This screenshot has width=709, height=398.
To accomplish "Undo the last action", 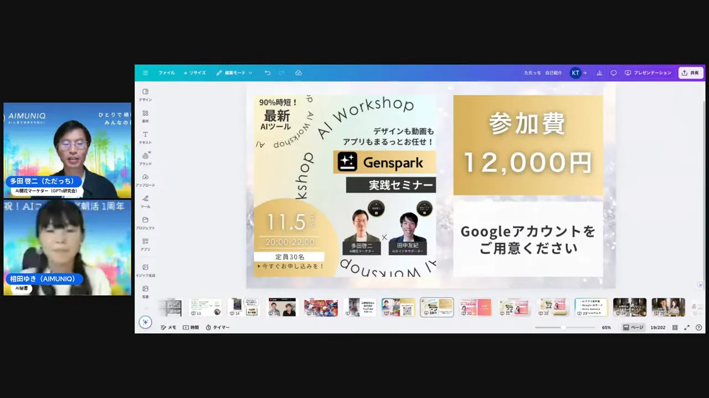I will [268, 73].
